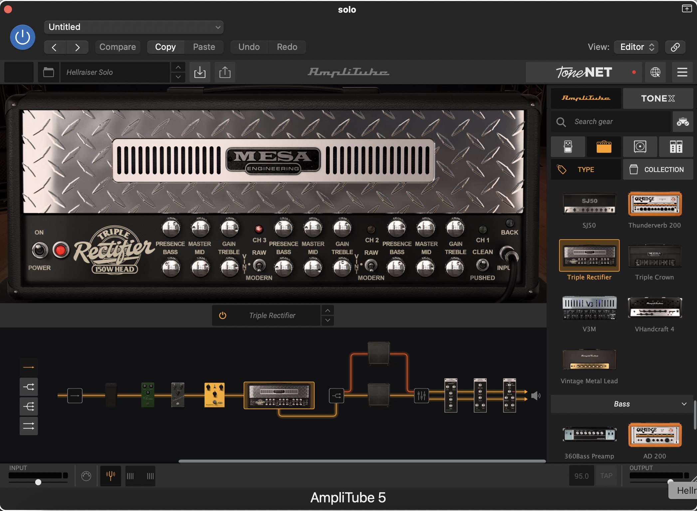Click the export preset share icon

225,72
